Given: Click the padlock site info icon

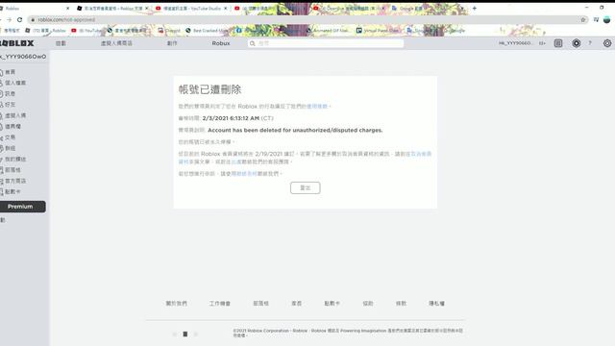Looking at the screenshot, I should [33, 19].
